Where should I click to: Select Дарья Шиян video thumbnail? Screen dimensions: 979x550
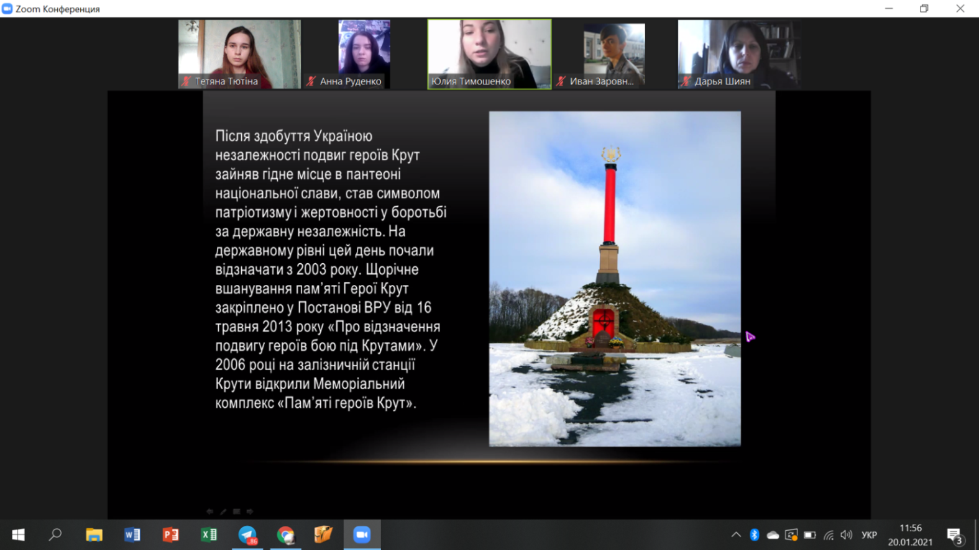tap(739, 54)
